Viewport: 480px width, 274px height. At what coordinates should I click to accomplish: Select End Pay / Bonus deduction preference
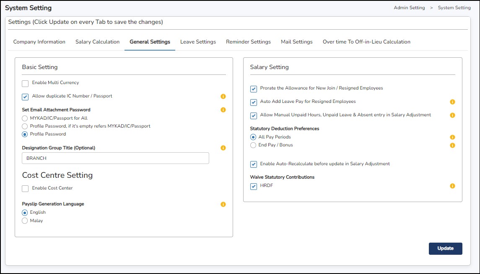click(253, 145)
